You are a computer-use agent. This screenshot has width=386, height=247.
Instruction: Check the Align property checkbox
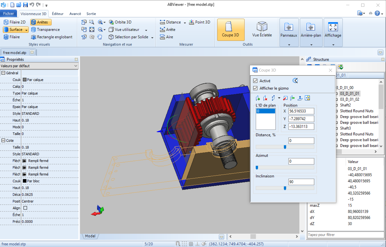point(25,208)
